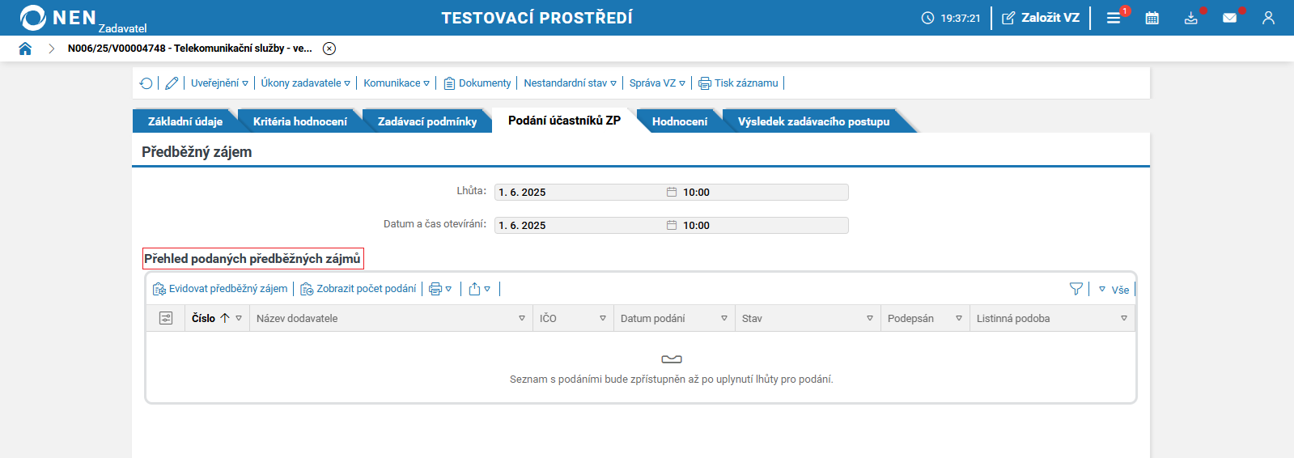Expand the Komunikace dropdown menu
Screen dimensions: 1294x458
tap(397, 83)
